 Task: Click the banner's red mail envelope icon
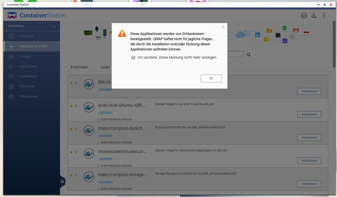pos(296,30)
